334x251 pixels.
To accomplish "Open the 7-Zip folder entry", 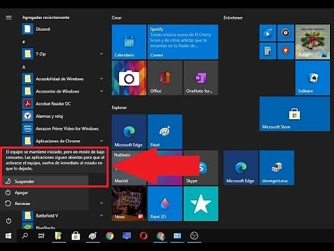I will [63, 54].
